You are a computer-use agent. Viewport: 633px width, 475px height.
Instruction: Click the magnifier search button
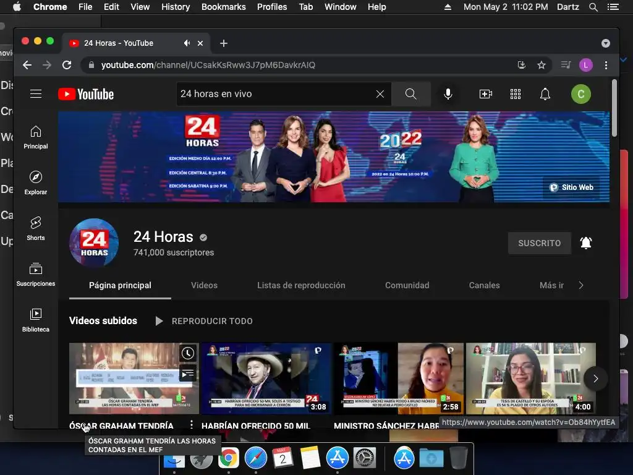point(411,94)
